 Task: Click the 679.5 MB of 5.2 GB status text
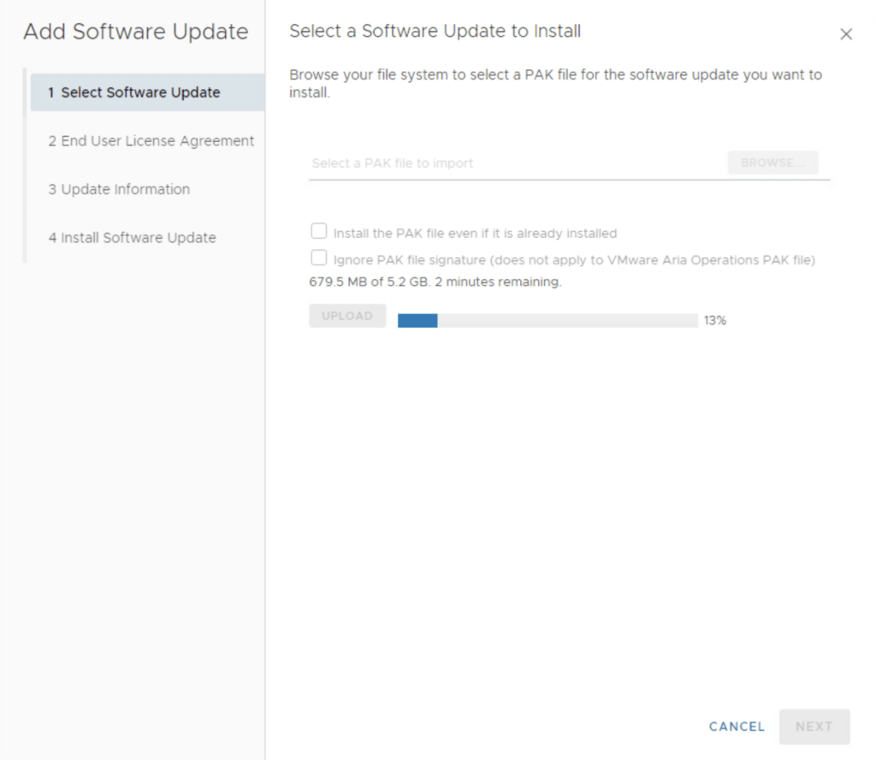tap(435, 282)
